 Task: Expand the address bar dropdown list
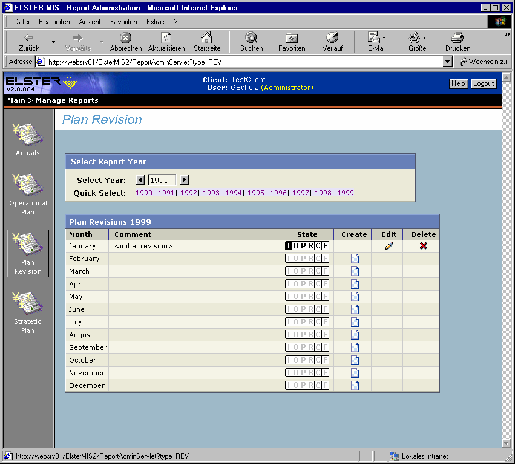tap(448, 62)
